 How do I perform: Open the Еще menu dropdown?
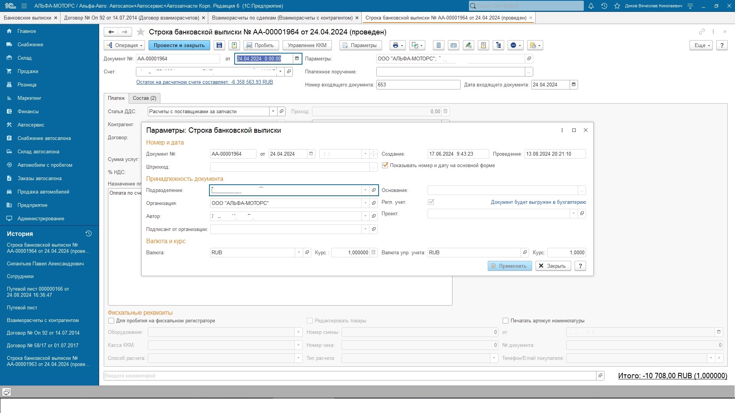[x=701, y=45]
